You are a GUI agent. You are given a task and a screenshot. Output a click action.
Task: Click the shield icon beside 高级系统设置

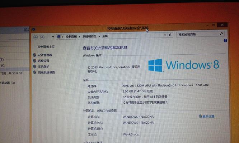34,72
